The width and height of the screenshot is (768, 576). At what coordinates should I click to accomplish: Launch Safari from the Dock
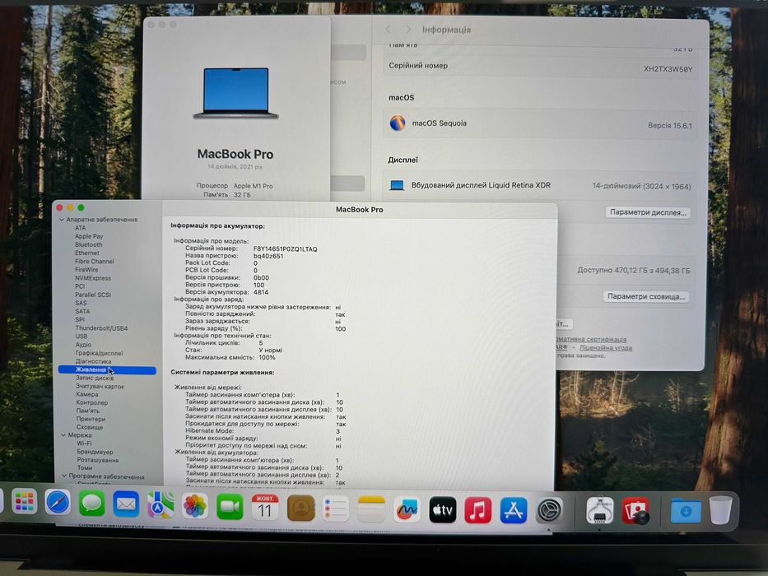tap(58, 503)
